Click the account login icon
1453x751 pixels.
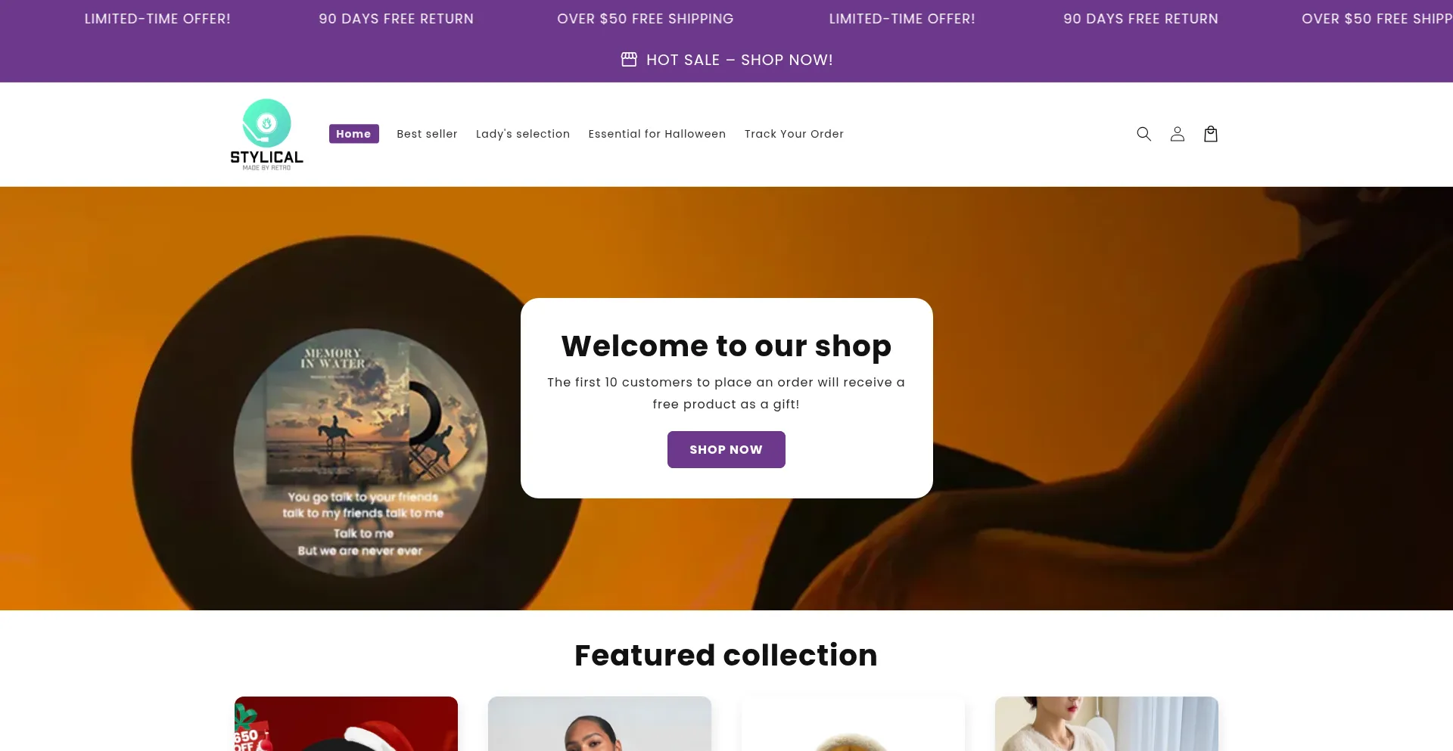(x=1177, y=134)
